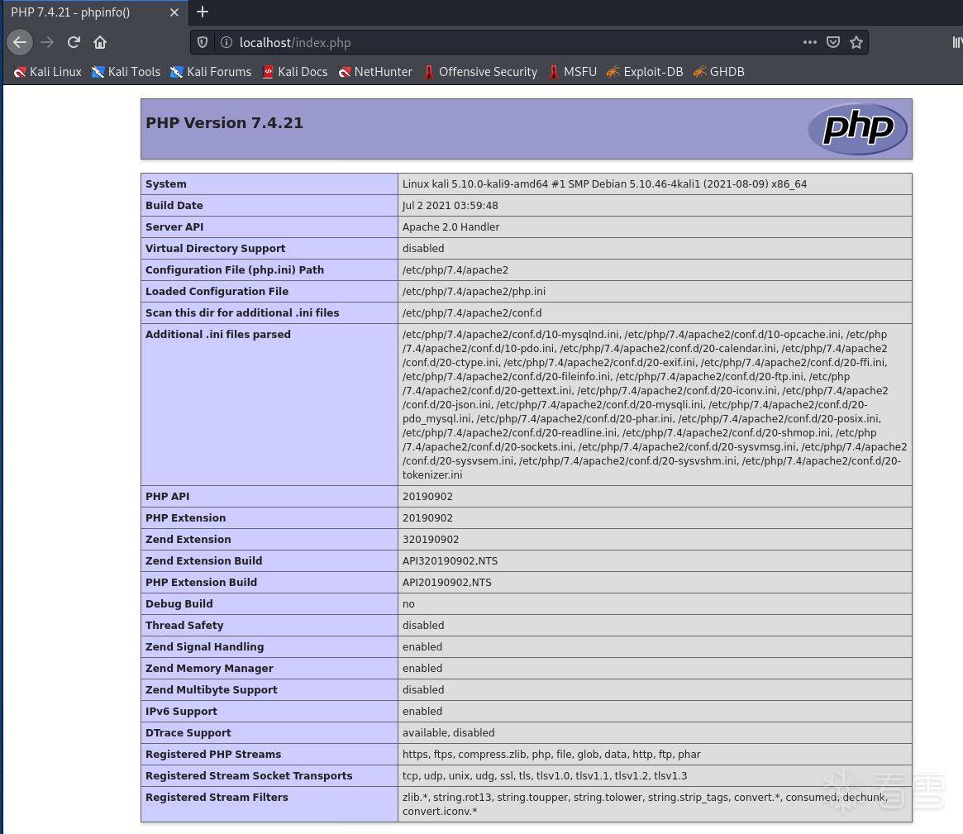Click the Zend Signal Handling label

pyautogui.click(x=204, y=646)
